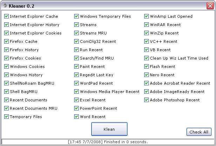Image resolution: width=216 pixels, height=146 pixels.
Task: Uncheck Clean Up Wiz Last Time Used
Action: 146,58
